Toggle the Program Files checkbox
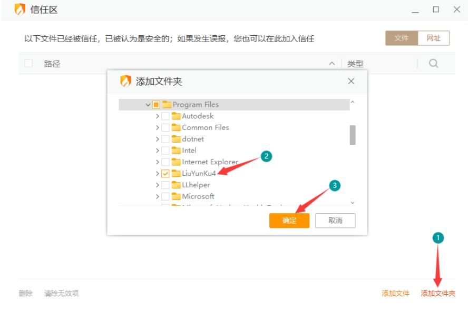The height and width of the screenshot is (310, 468). (156, 105)
